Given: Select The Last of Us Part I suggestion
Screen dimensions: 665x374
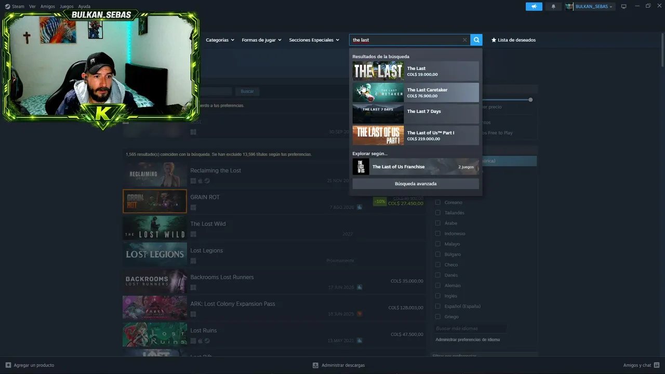Looking at the screenshot, I should [416, 135].
